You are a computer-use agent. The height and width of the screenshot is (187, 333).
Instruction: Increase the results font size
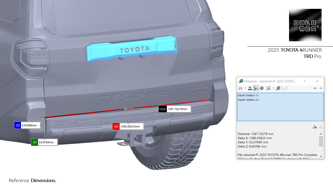[x=315, y=127]
